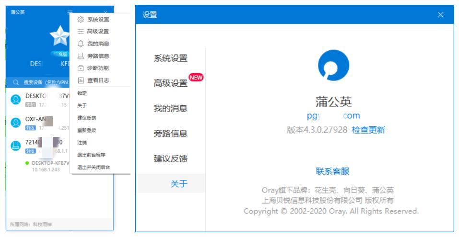459x237 pixels.
Task: Click Copyright 2002-2020 Oray text
Action: click(331, 211)
